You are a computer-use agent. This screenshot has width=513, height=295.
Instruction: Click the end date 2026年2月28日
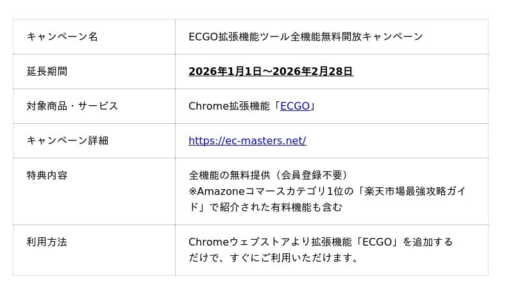pos(313,72)
